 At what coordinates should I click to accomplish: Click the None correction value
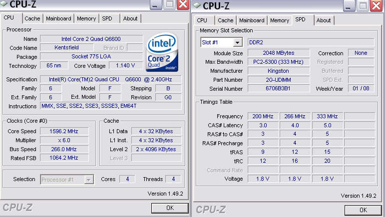click(x=361, y=53)
